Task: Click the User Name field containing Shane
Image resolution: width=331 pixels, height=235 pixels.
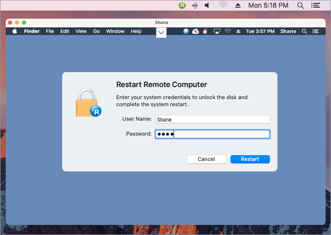Action: (x=212, y=119)
